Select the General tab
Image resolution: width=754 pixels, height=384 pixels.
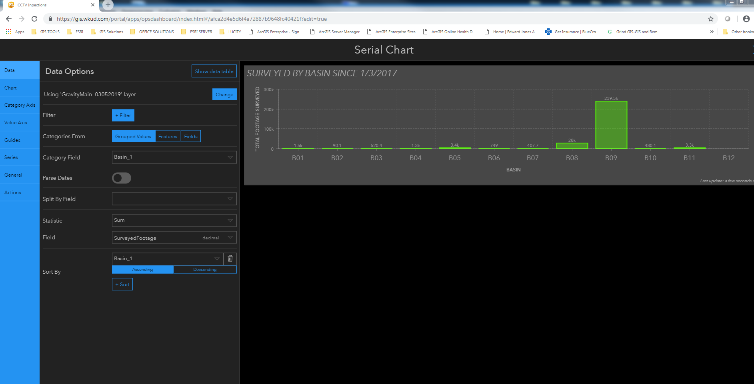coord(20,175)
